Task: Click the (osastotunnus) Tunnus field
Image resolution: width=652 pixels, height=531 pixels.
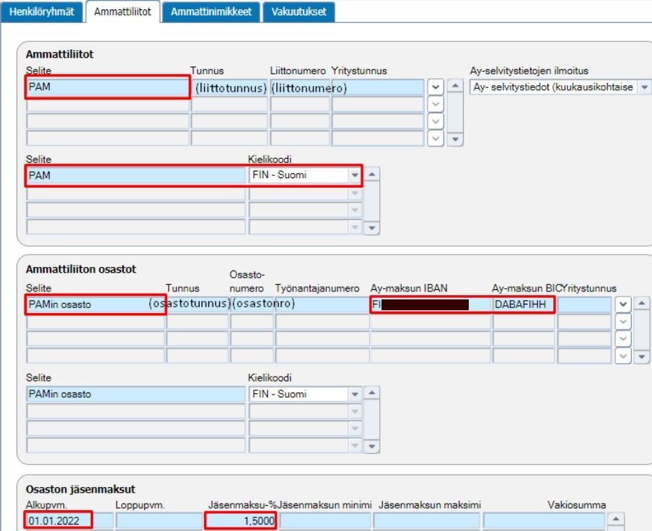Action: (198, 304)
